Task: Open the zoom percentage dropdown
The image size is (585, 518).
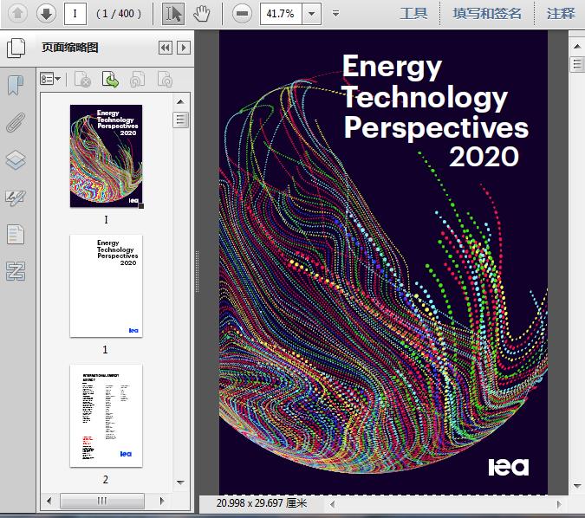Action: pos(311,14)
